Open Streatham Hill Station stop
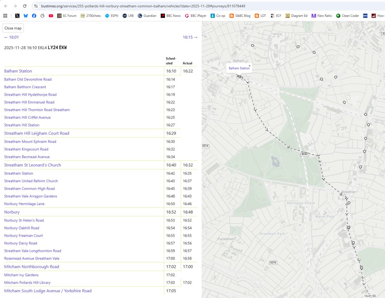Screen dimensions: 385x298 click(22, 125)
